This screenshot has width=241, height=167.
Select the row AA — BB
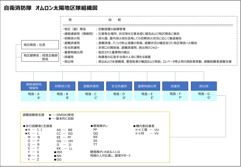(x=64, y=130)
